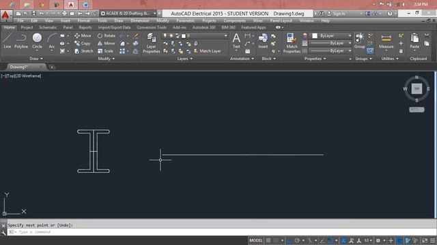Screen dimensions: 437x245
Task: Click the customization hamburger icon in status bar
Action: [432, 240]
